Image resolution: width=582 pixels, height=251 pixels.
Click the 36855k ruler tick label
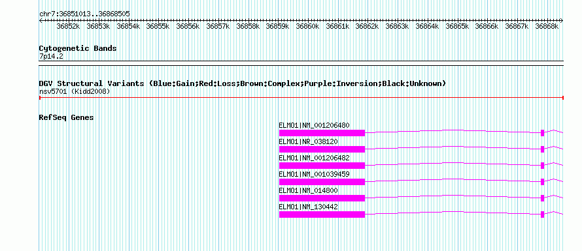tap(158, 26)
